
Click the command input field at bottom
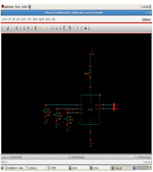[x=75, y=162]
